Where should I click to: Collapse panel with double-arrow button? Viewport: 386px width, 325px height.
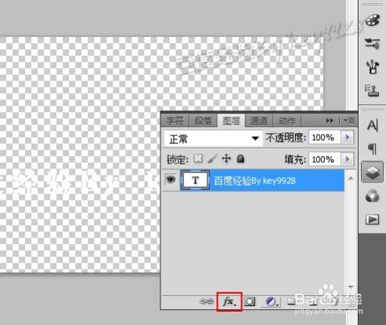(330, 121)
